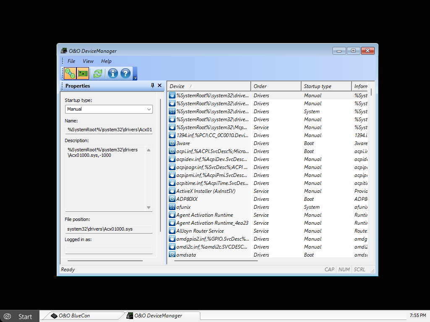Click the question mark help icon
Viewport: 430px width, 322px height.
pyautogui.click(x=126, y=73)
